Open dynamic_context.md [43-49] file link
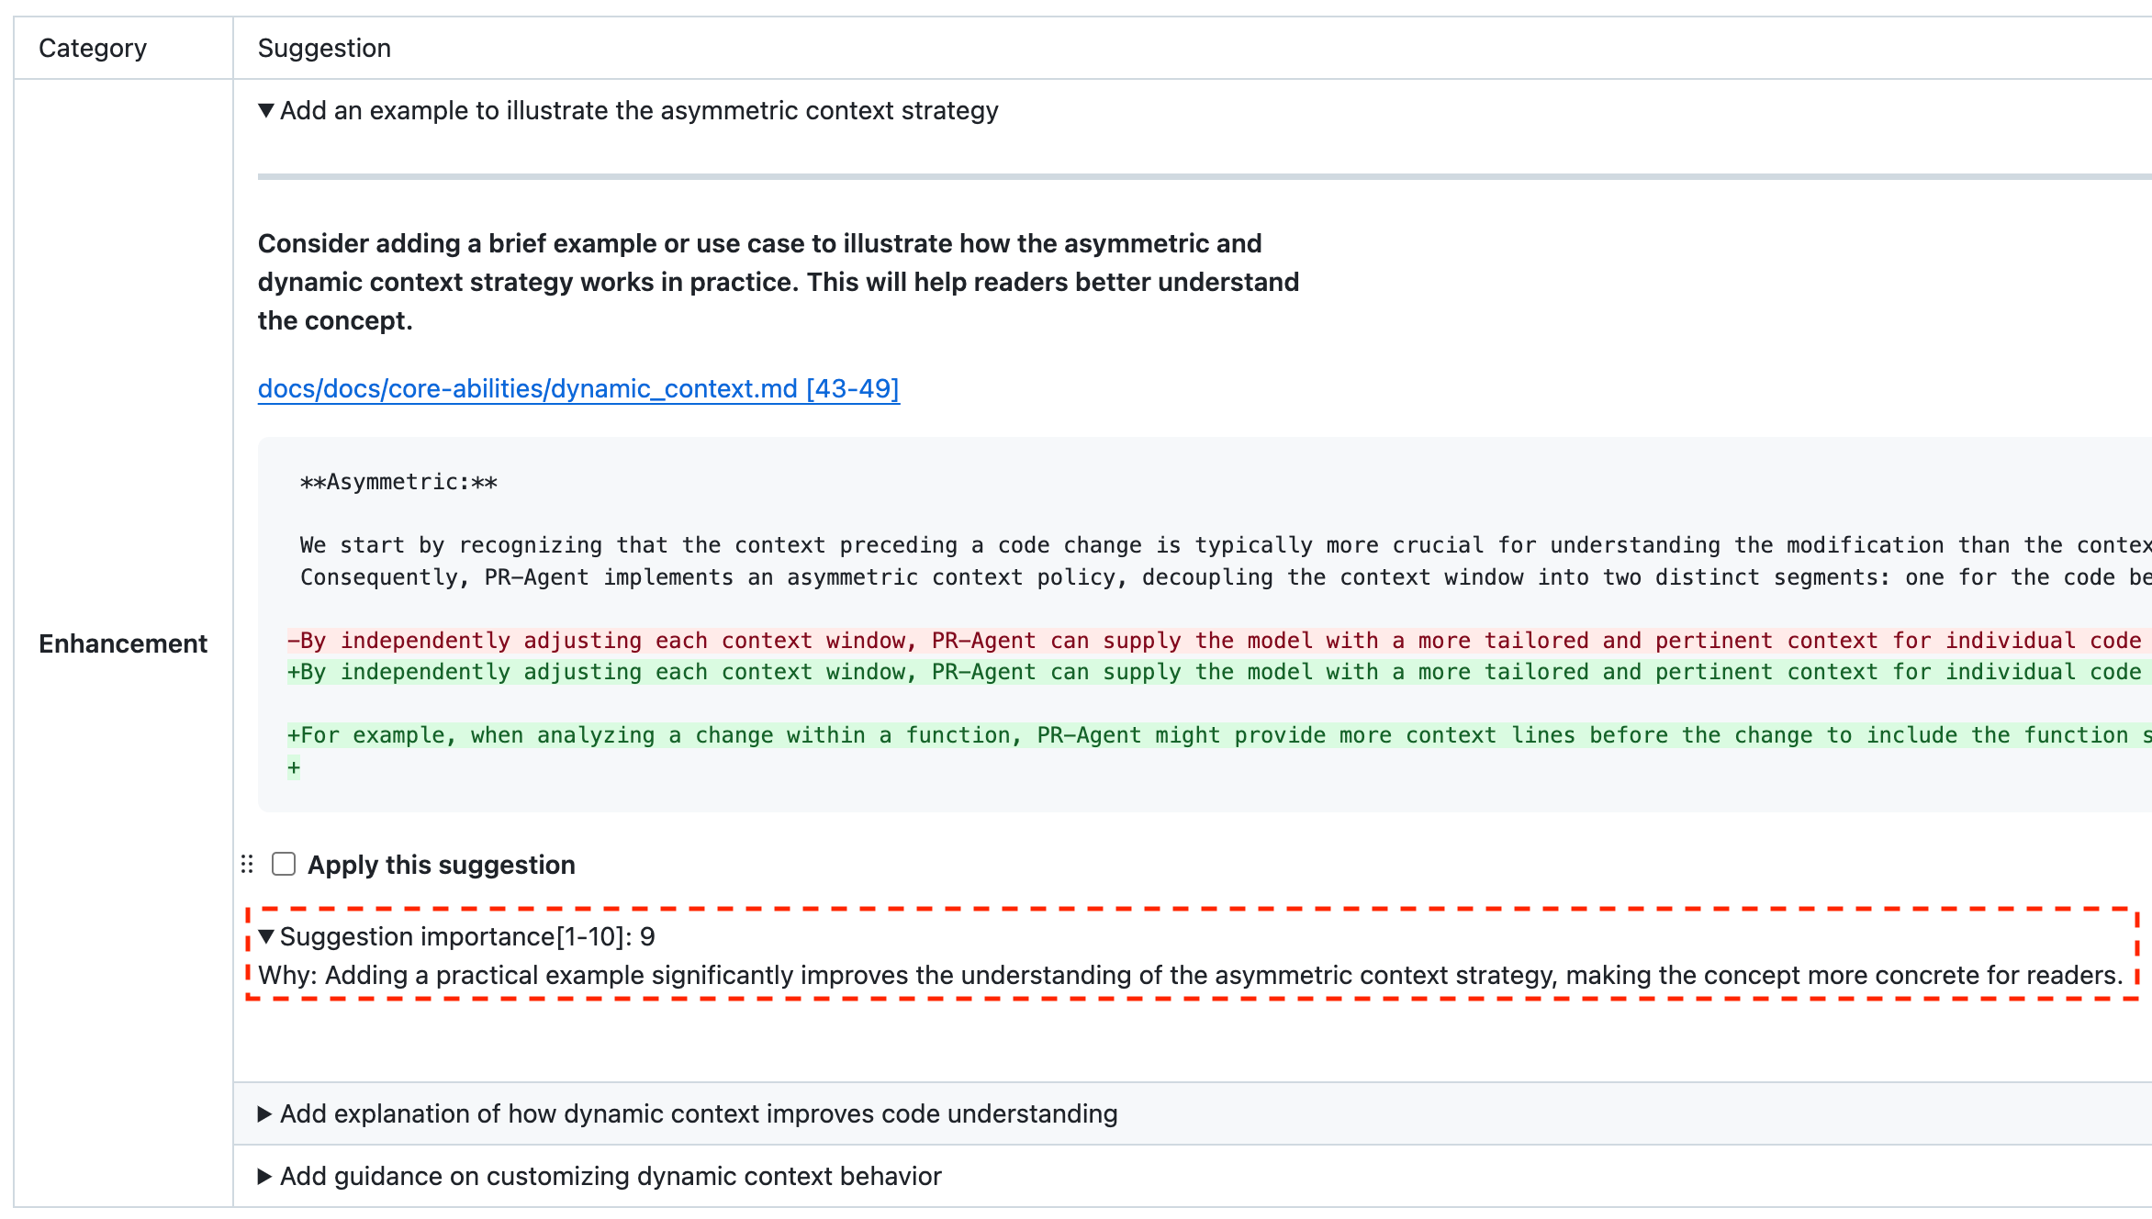The height and width of the screenshot is (1219, 2152). (x=578, y=389)
